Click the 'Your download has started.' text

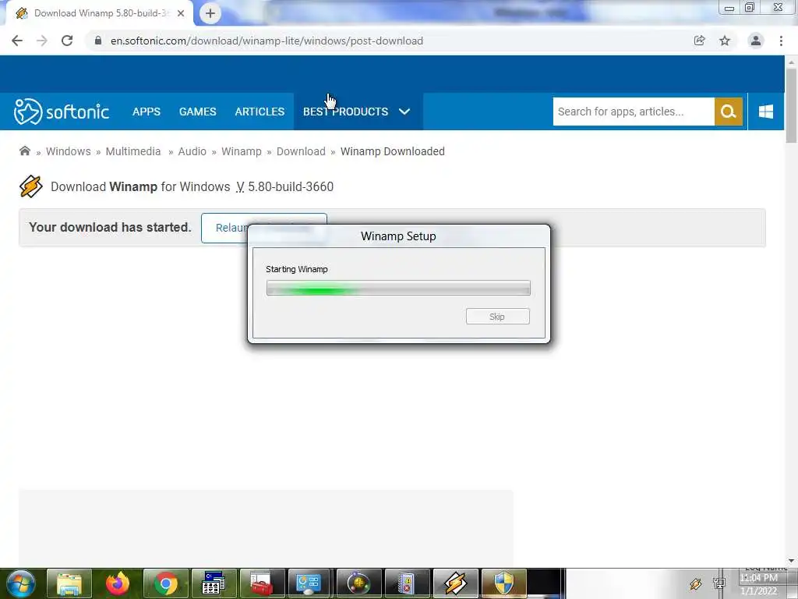point(110,227)
